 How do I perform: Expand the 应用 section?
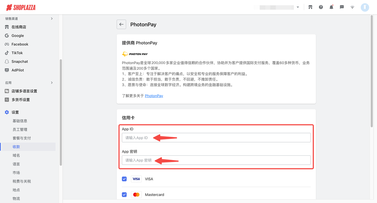tap(52, 83)
